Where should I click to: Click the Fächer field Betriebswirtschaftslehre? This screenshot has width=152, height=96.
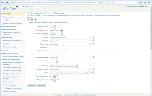pos(69,37)
